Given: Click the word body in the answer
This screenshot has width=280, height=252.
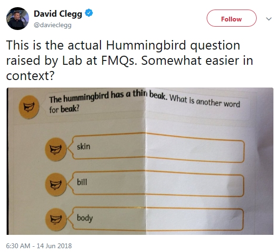Looking at the screenshot, I should [x=85, y=218].
